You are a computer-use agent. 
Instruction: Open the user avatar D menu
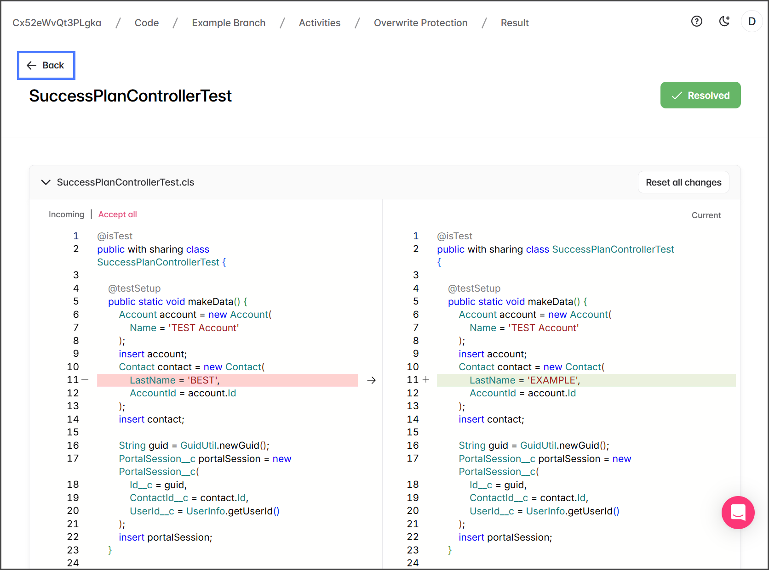point(752,22)
